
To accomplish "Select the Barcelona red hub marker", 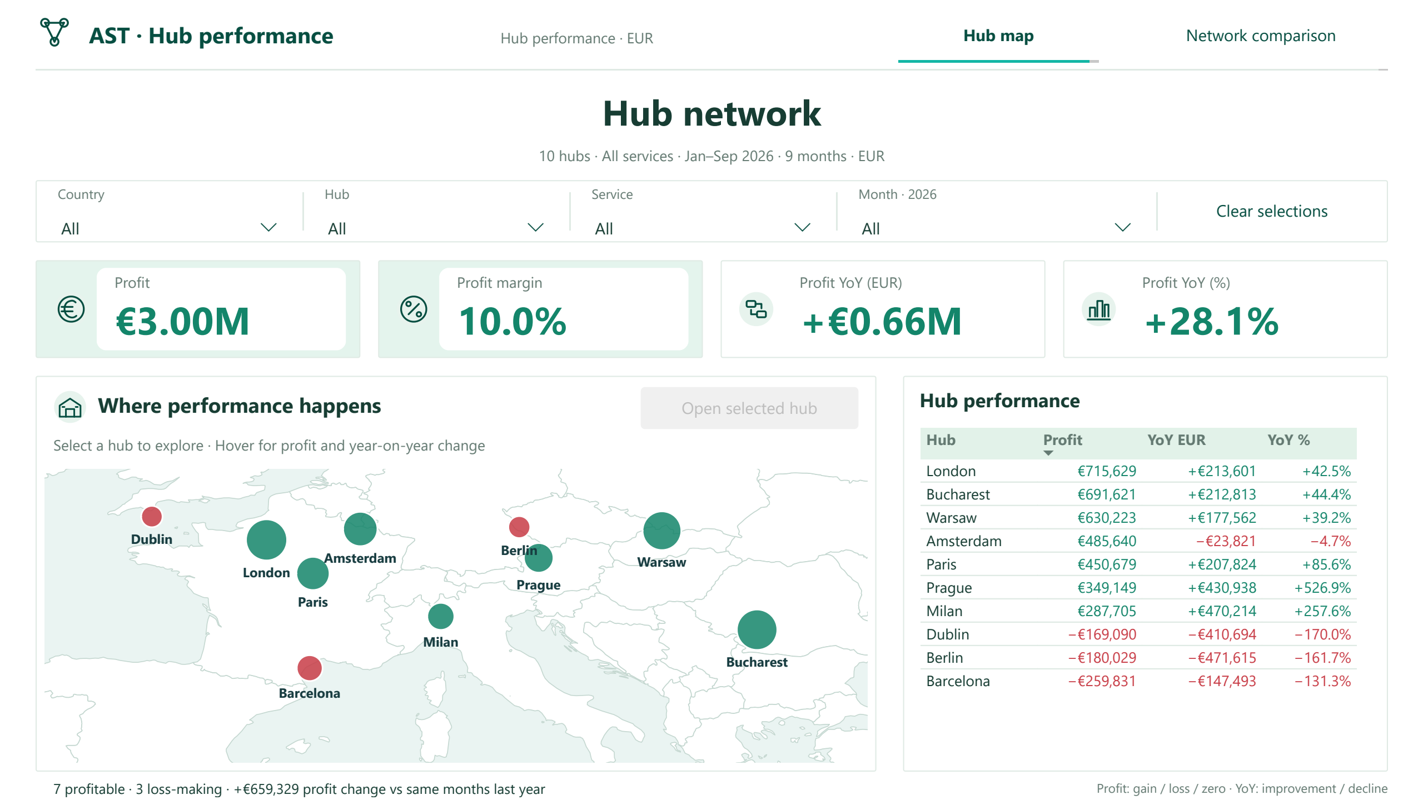I will [310, 668].
